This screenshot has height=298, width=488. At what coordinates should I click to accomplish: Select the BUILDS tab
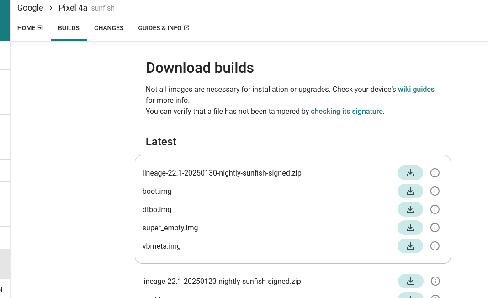(69, 28)
